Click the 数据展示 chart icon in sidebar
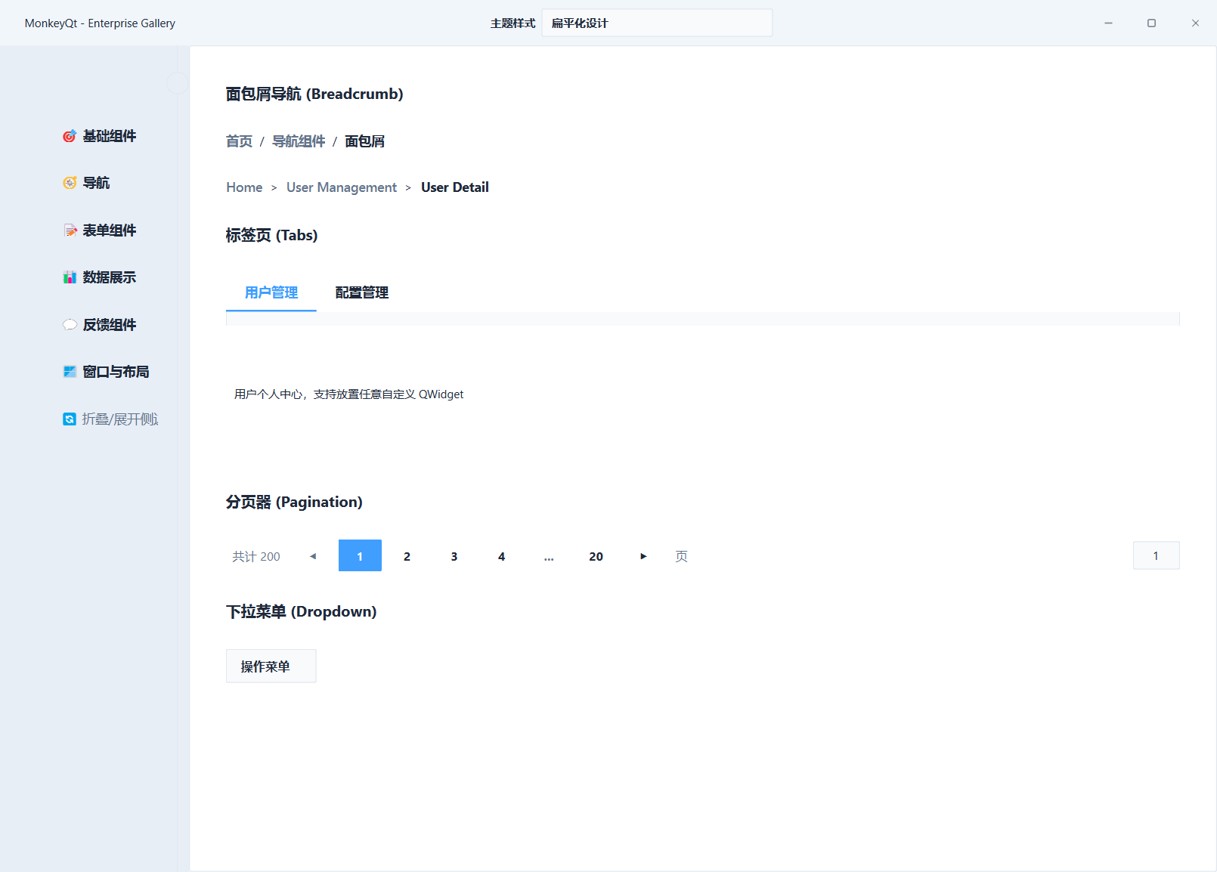This screenshot has height=872, width=1217. (x=70, y=277)
